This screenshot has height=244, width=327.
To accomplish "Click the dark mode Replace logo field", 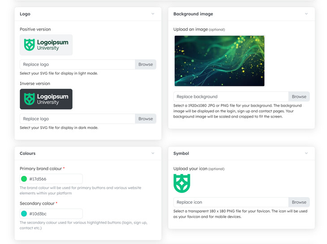I will tap(77, 119).
